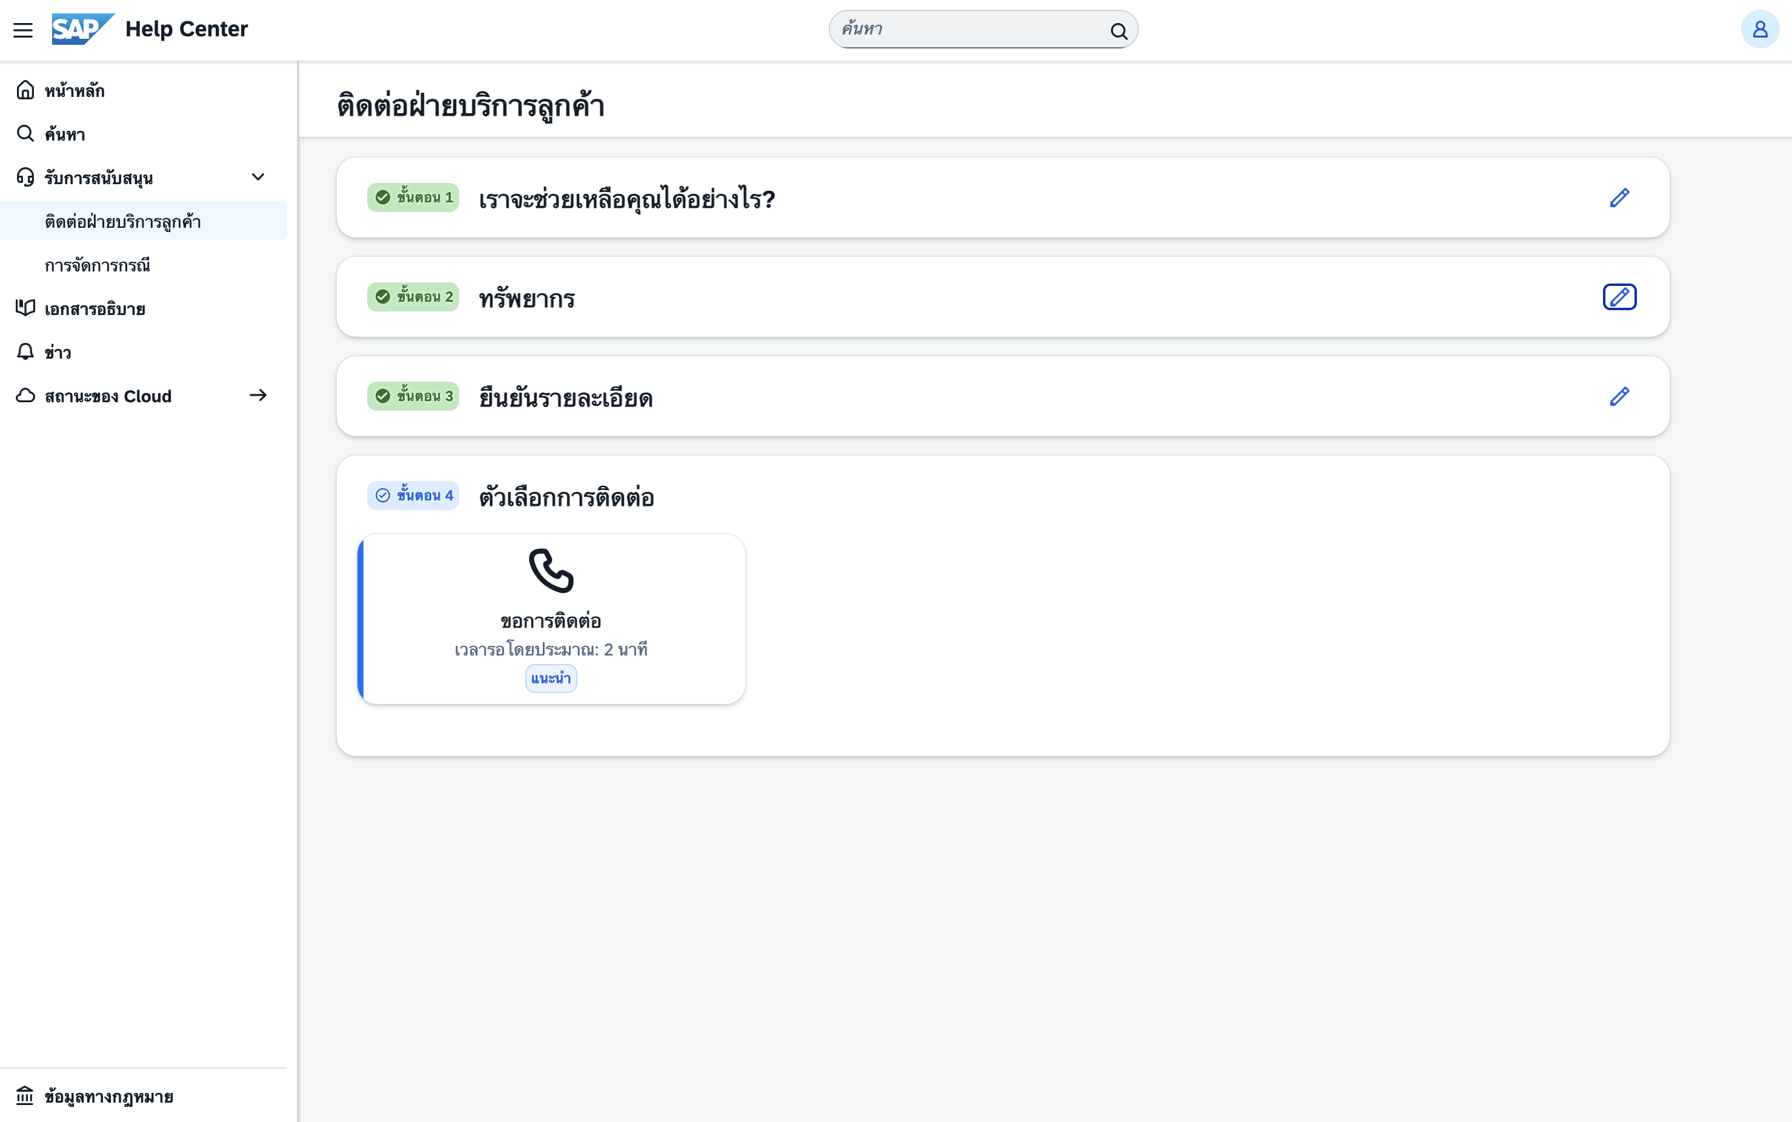Screen dimensions: 1792x1122
Task: Open เอกสารอธิบาย in sidebar
Action: pos(95,309)
